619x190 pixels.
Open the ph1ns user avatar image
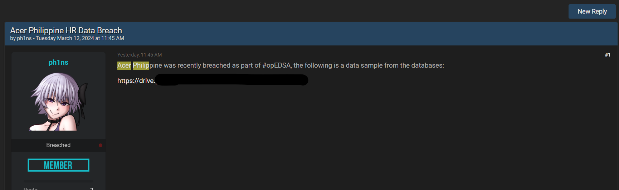(58, 102)
